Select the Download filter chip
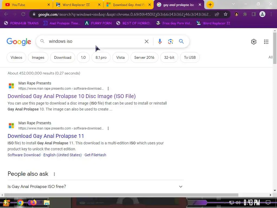 coord(62,57)
